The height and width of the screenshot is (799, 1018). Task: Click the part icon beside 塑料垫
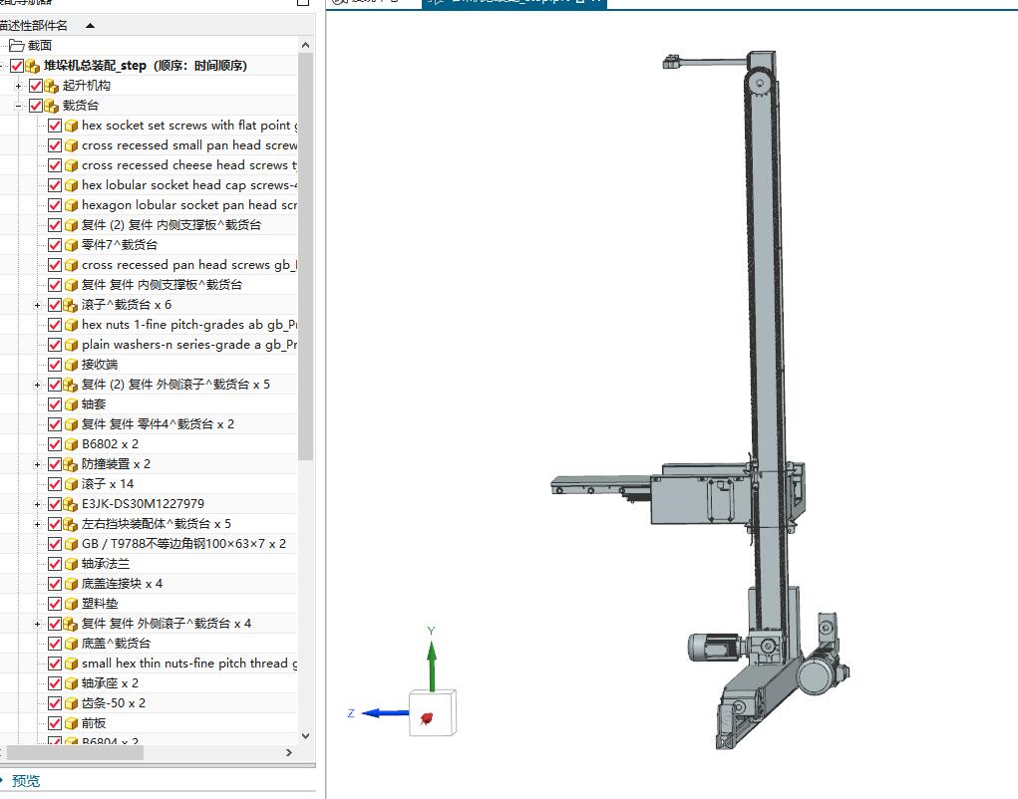point(71,604)
